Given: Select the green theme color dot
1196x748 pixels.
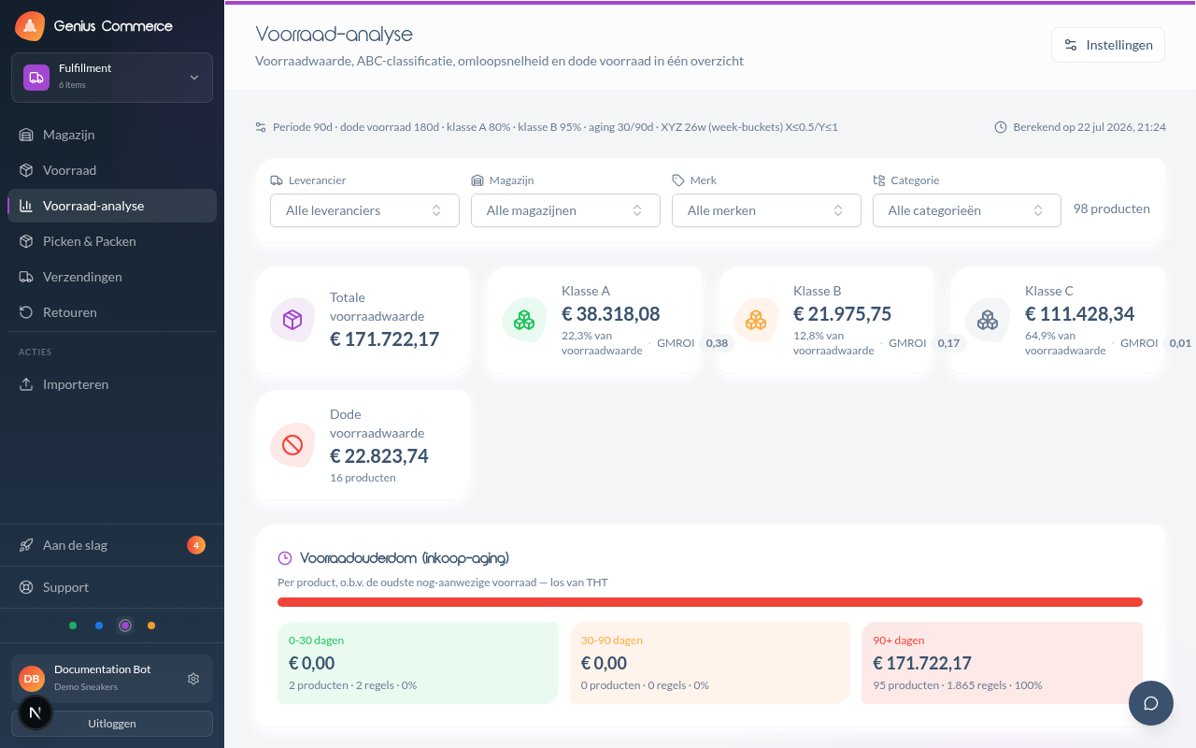Looking at the screenshot, I should coord(73,626).
